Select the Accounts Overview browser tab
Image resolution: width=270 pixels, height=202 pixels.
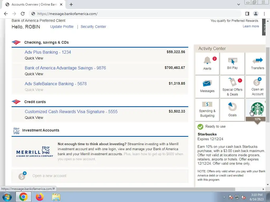33,4
